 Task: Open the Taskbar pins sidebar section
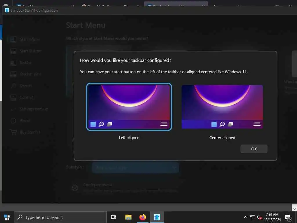30,74
